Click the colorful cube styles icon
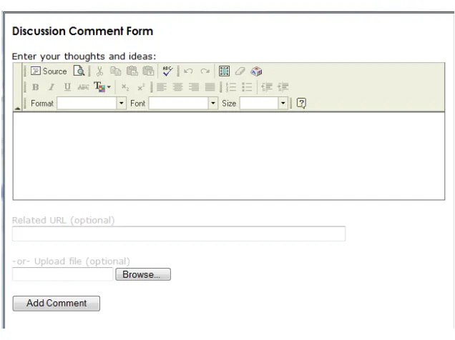 pos(256,71)
